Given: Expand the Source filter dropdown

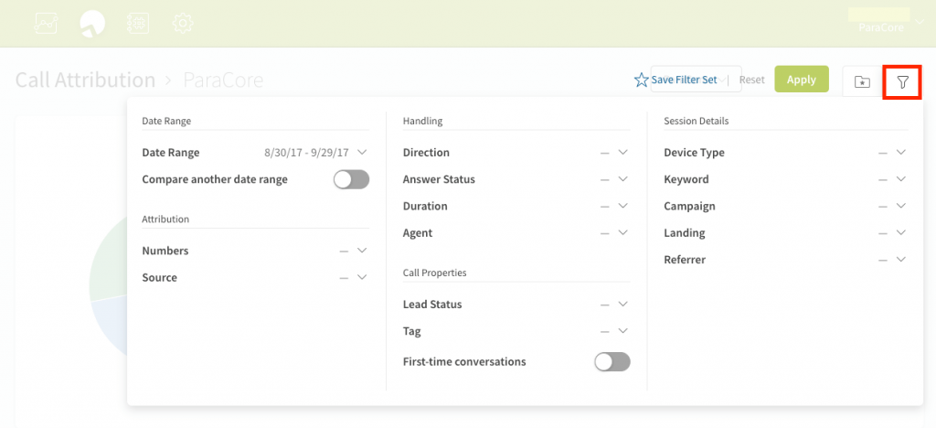Looking at the screenshot, I should point(362,278).
